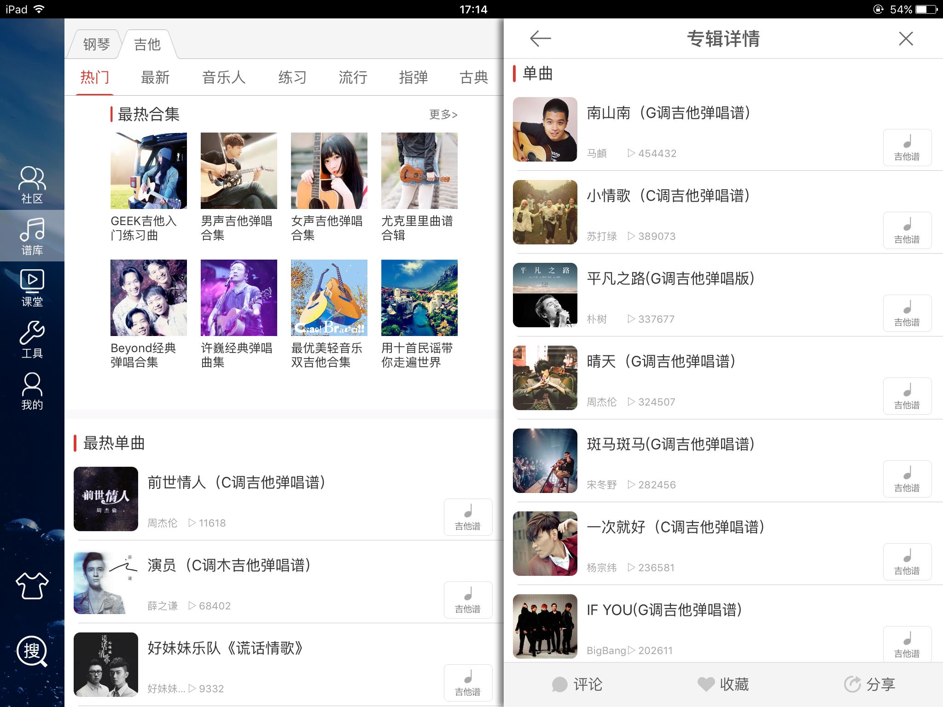Open the 我的 profile icon
This screenshot has height=707, width=943.
pyautogui.click(x=31, y=392)
